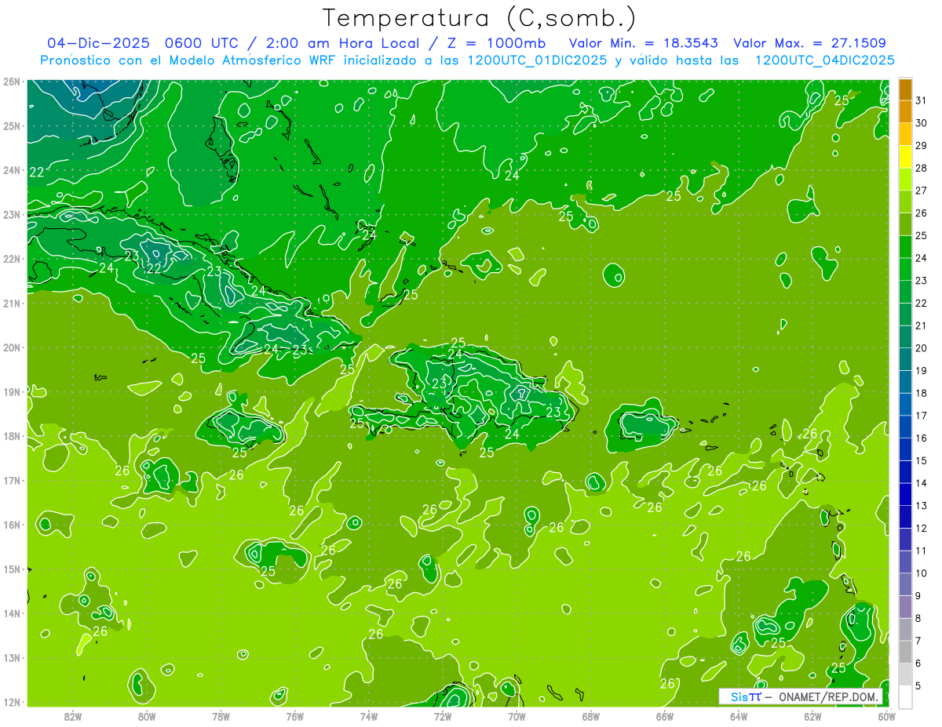Click the SisTT ONAMET/REP.DOM. logo box
This screenshot has width=942, height=727.
pos(801,696)
